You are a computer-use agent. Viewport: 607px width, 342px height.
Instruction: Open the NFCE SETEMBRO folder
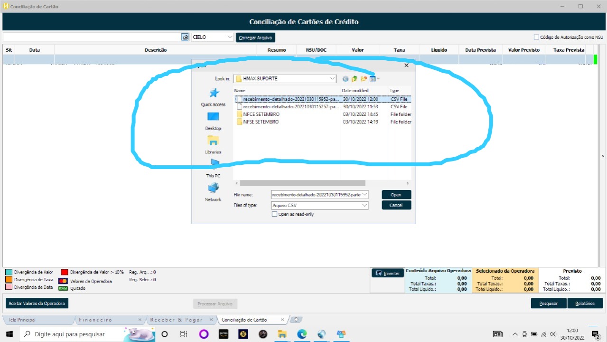(x=261, y=114)
